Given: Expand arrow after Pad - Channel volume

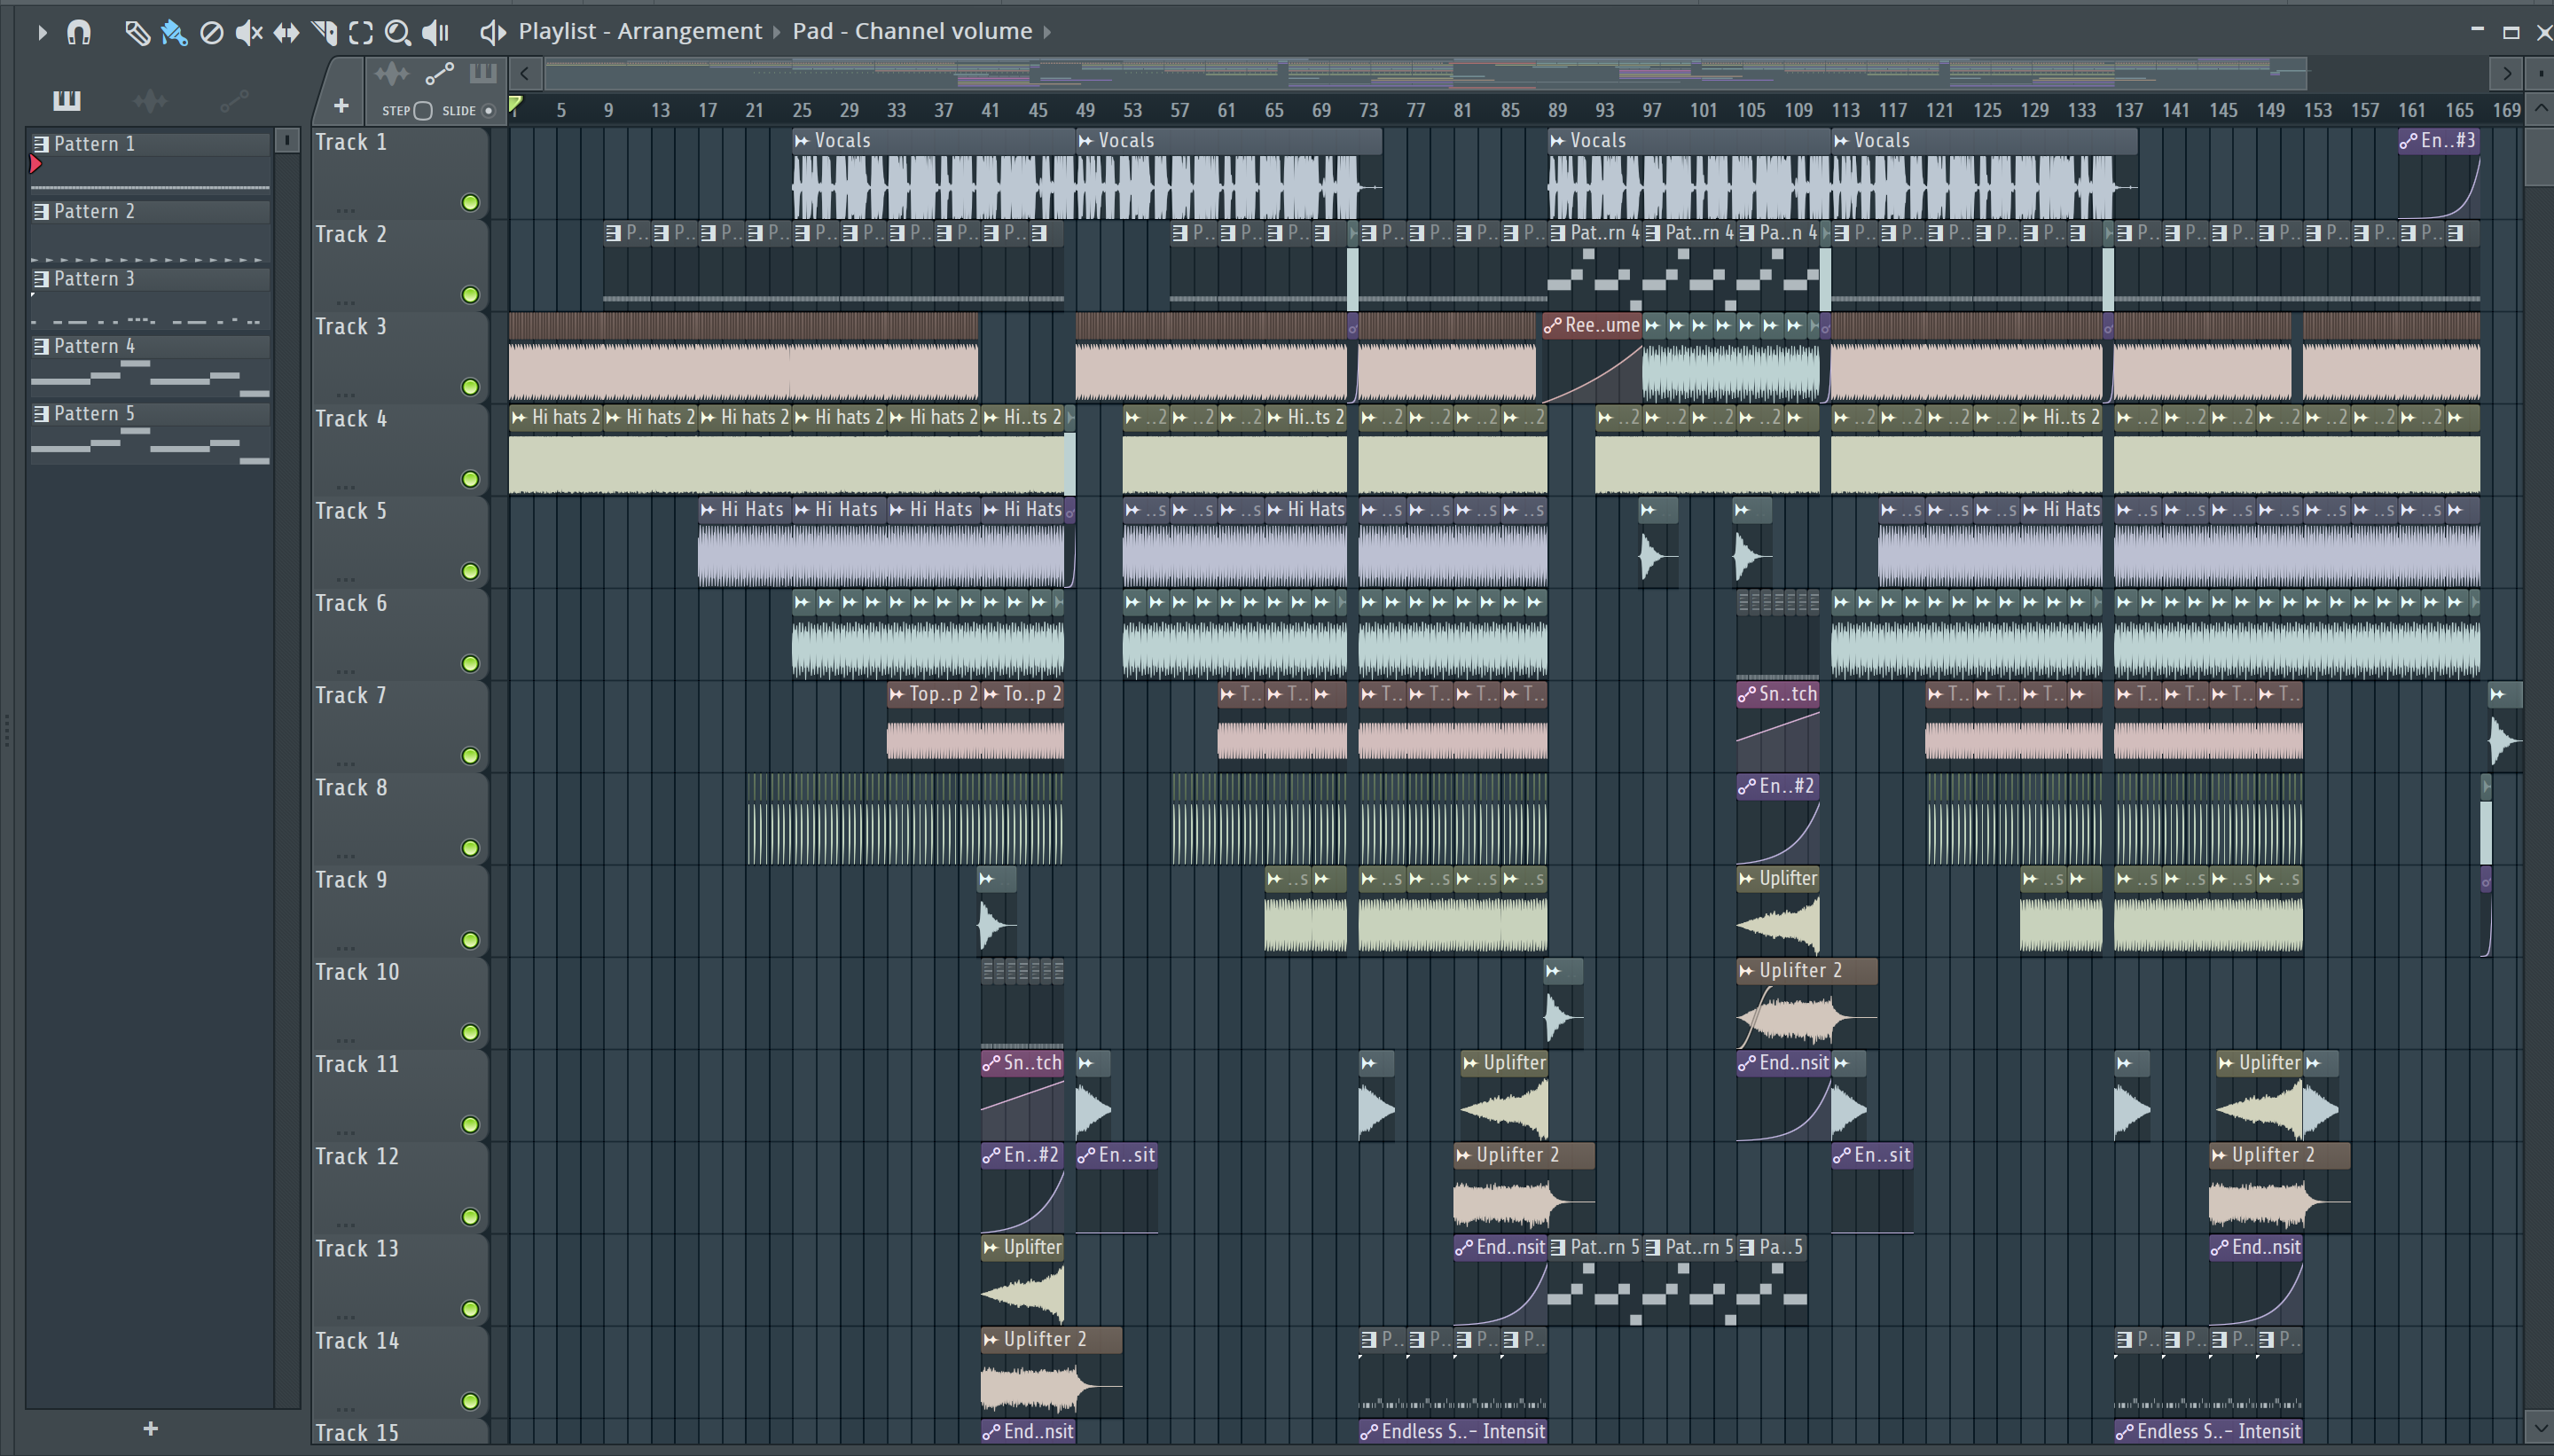Looking at the screenshot, I should pos(1047,32).
